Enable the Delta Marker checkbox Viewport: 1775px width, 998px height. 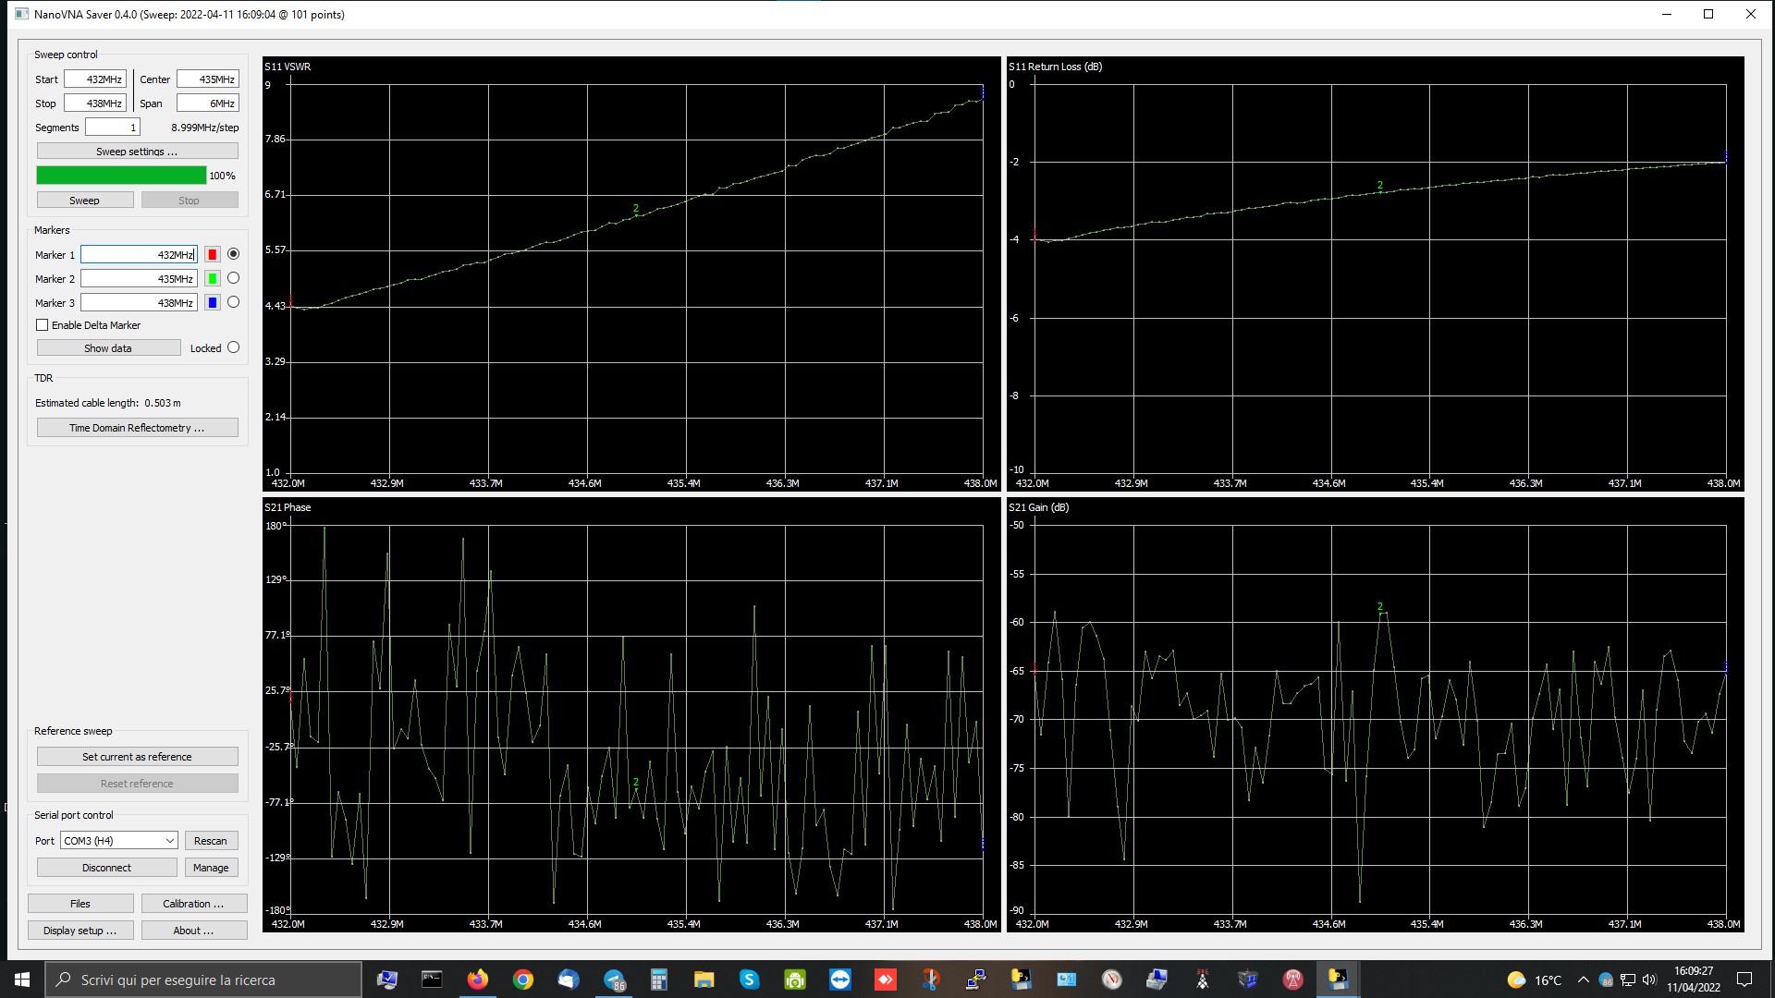[x=42, y=325]
